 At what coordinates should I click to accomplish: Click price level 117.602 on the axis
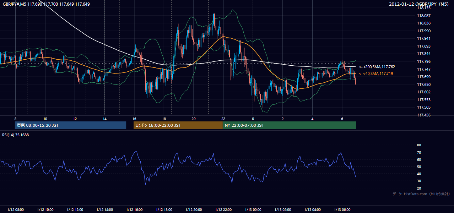point(423,92)
